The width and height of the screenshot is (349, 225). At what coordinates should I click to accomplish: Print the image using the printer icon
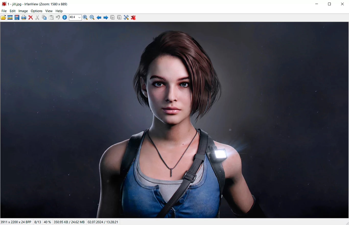[x=24, y=17]
